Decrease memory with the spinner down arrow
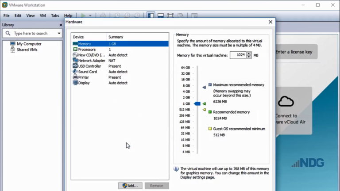Screen dimensions: 340x191 pos(249,57)
